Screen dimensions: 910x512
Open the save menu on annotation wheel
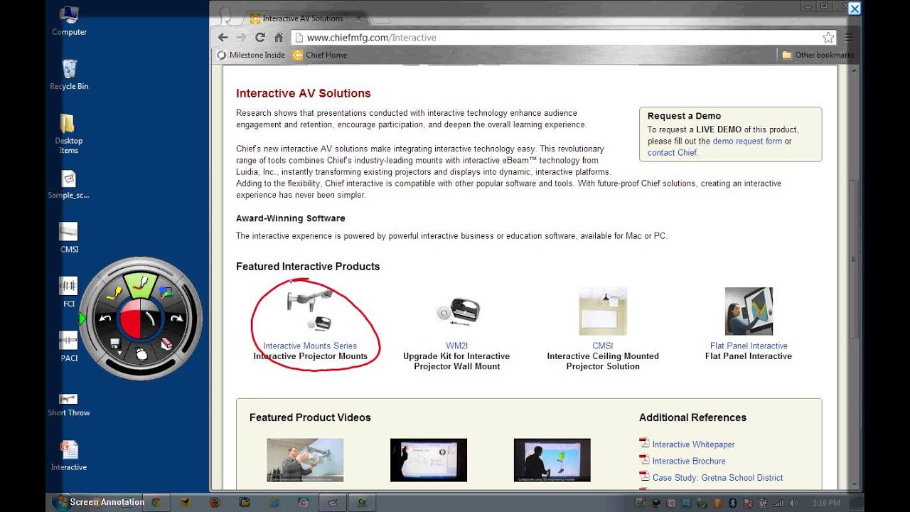pos(114,343)
